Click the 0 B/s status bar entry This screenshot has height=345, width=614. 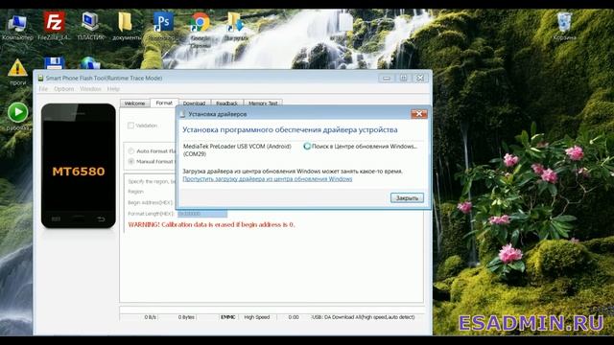[151, 317]
